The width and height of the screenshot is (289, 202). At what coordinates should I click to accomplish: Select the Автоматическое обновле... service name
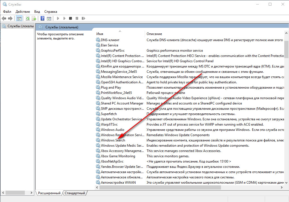pos(122,177)
